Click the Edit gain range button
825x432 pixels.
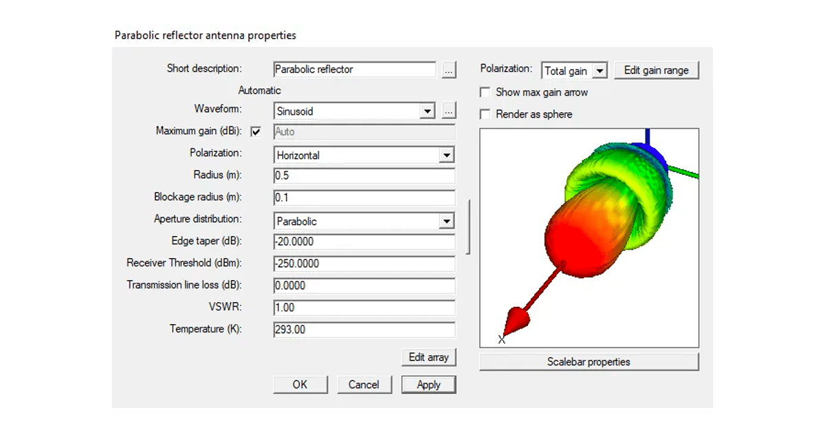coord(656,69)
